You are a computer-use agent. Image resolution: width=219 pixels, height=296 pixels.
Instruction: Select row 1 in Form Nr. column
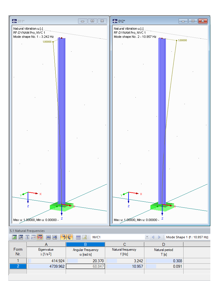point(18,261)
